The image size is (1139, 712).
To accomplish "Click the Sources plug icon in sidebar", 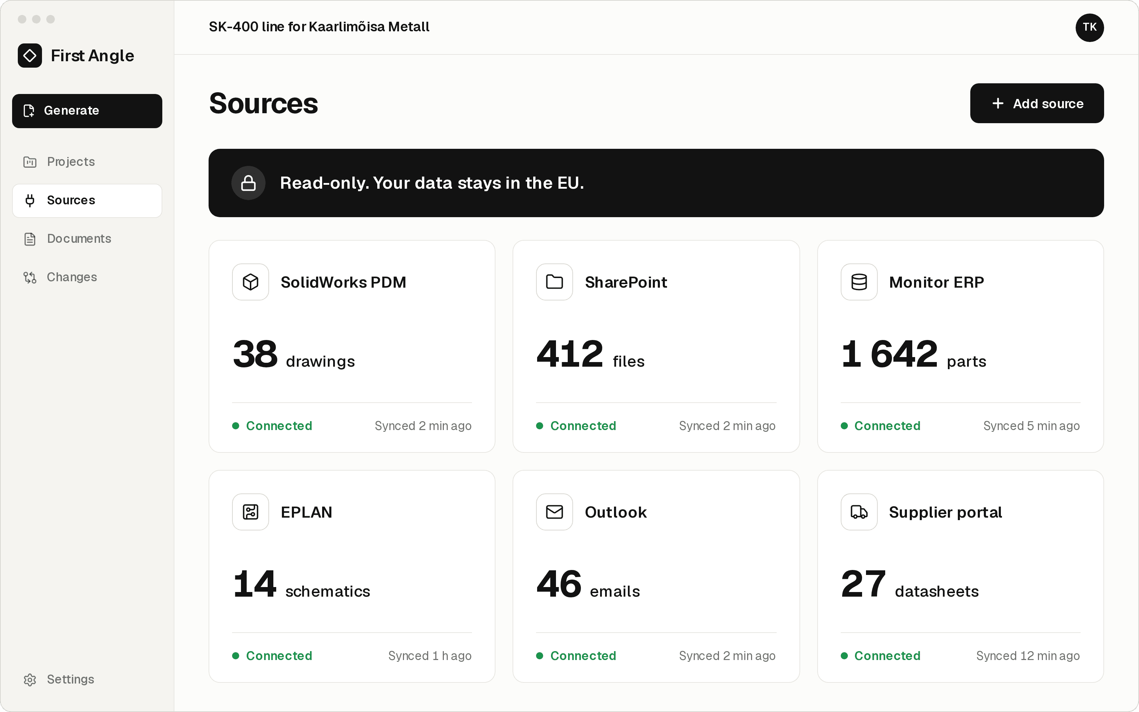I will click(x=30, y=200).
